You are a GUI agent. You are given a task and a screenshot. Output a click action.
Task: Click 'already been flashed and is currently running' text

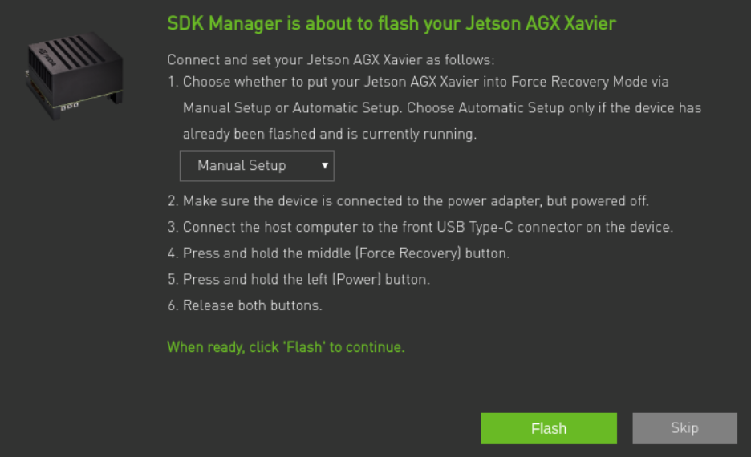(x=330, y=134)
